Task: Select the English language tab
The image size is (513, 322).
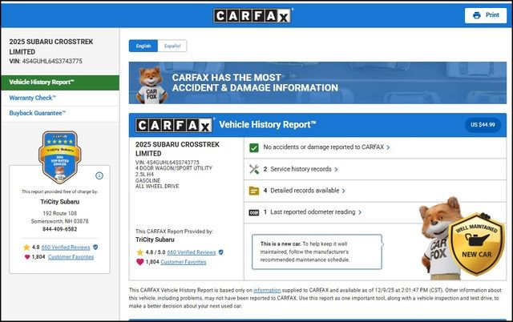Action: click(x=143, y=46)
